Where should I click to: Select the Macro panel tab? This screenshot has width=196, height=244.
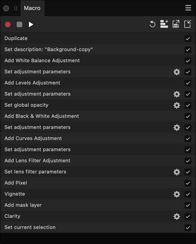click(x=32, y=8)
